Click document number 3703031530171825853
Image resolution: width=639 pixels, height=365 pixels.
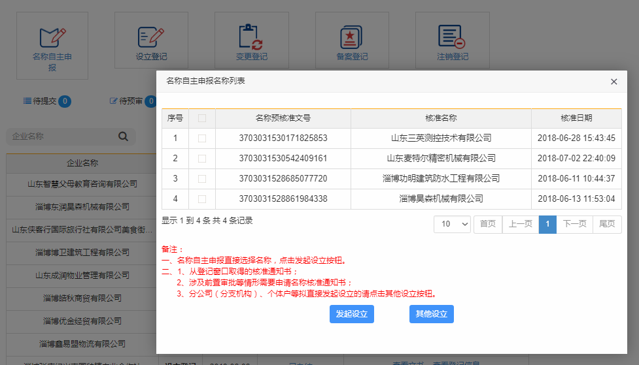pos(283,138)
